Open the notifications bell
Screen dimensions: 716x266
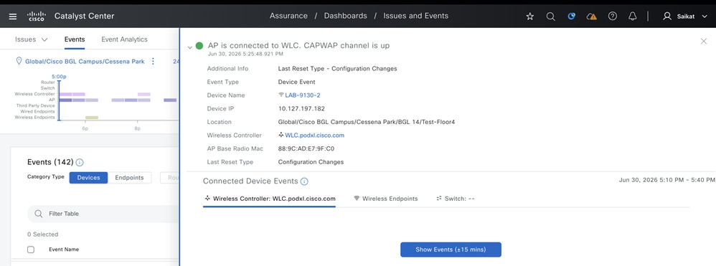(633, 16)
